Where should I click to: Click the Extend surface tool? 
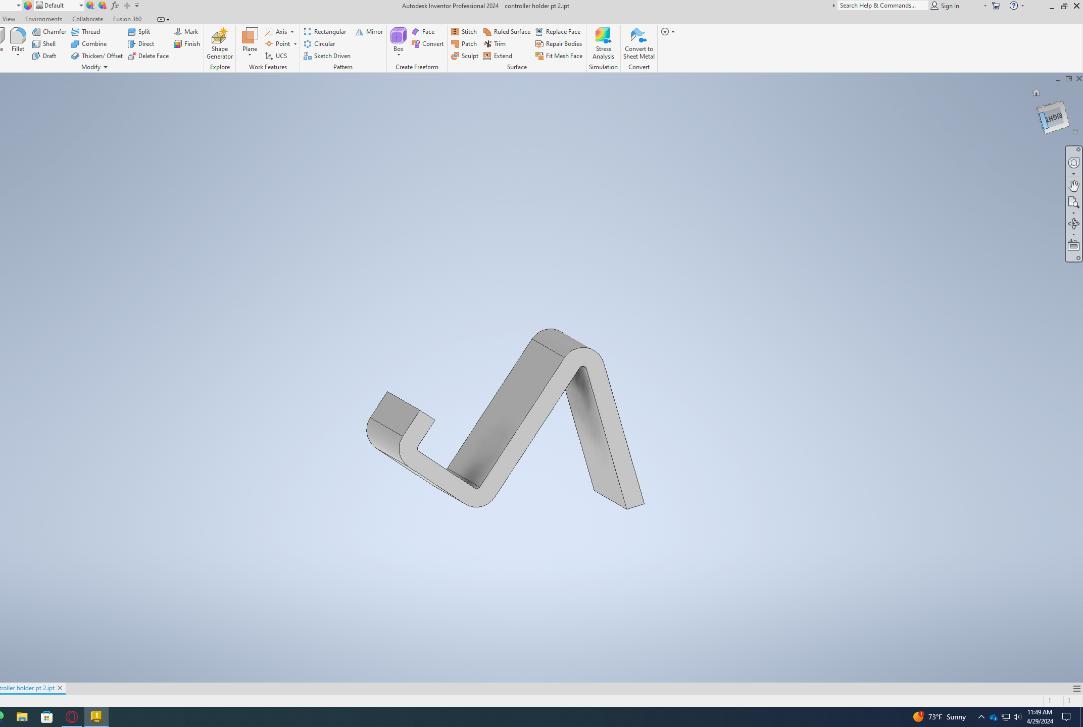[498, 56]
